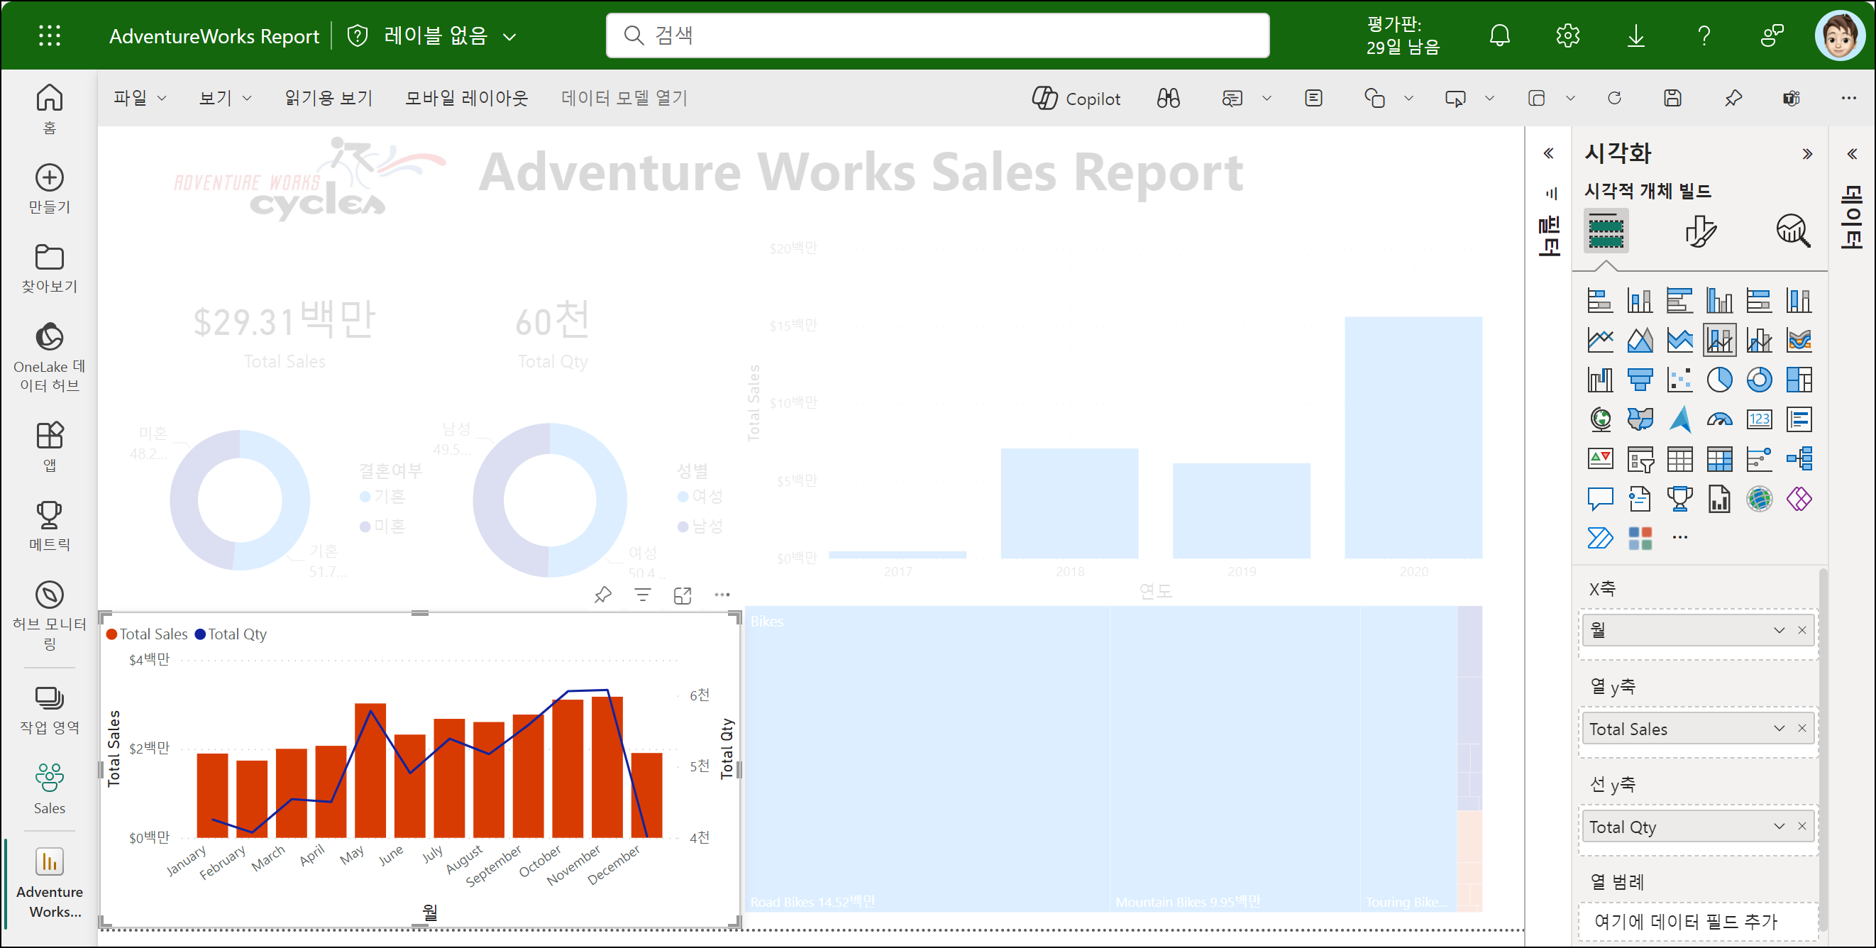Save the report using the disk icon
Image resolution: width=1876 pixels, height=948 pixels.
pyautogui.click(x=1672, y=99)
